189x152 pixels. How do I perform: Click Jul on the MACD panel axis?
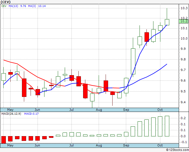coord(71,145)
